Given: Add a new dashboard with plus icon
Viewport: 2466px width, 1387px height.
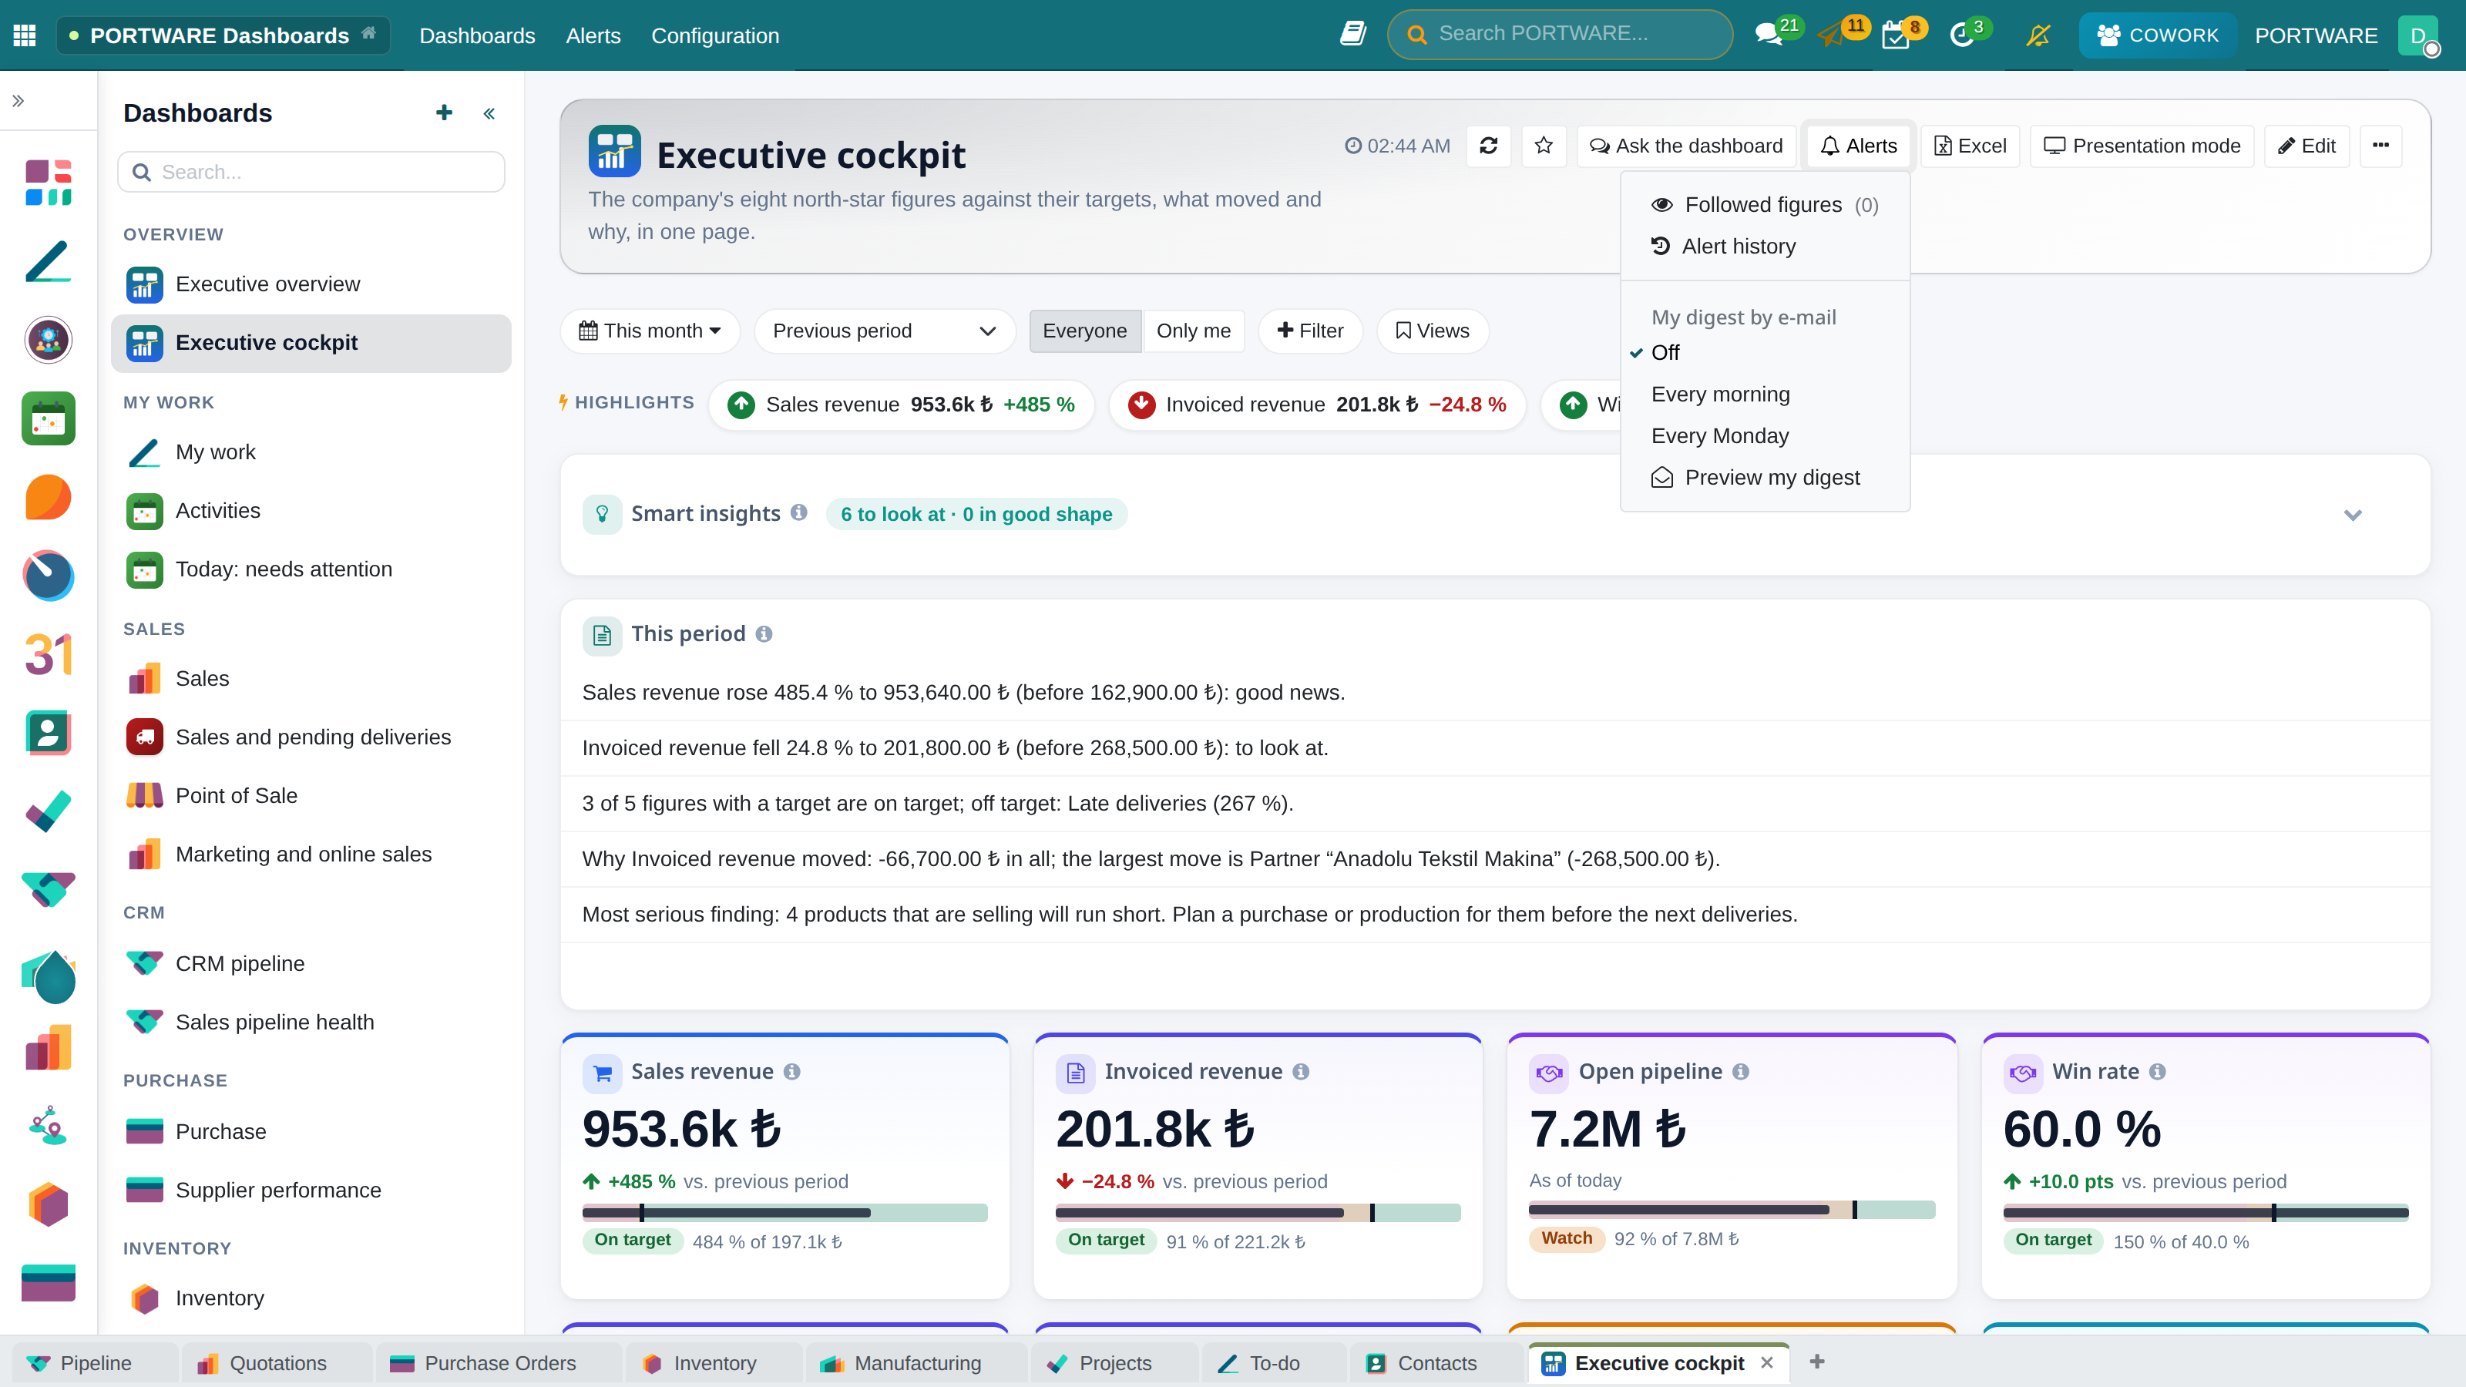Looking at the screenshot, I should click(444, 113).
